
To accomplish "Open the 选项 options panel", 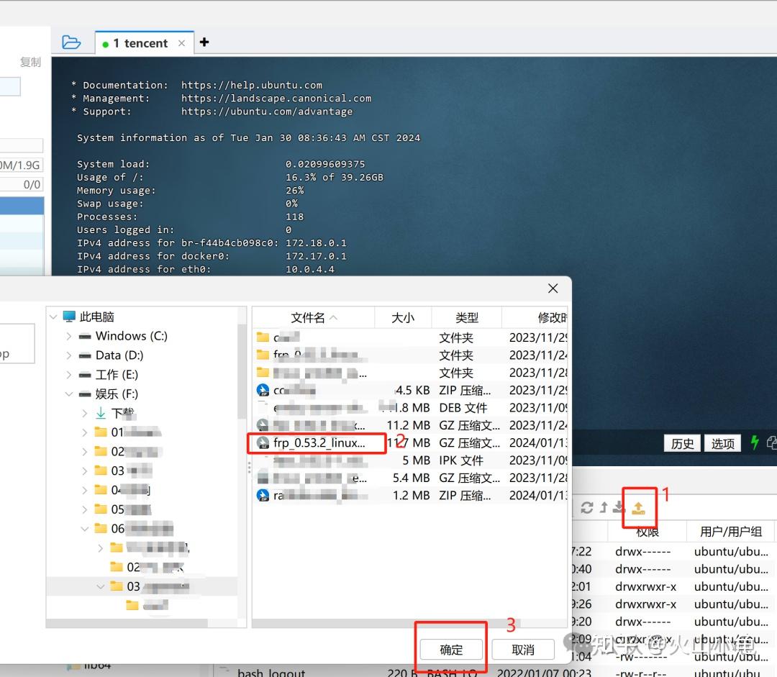I will (722, 443).
